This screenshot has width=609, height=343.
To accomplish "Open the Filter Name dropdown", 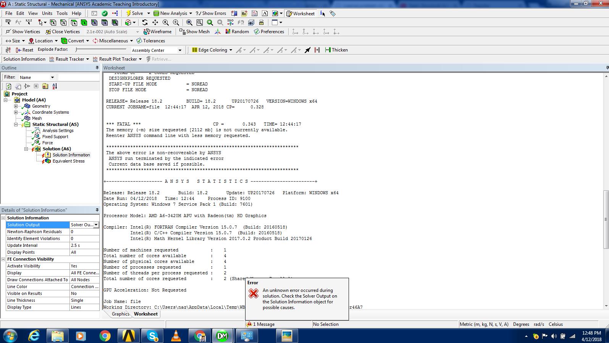I will click(52, 77).
